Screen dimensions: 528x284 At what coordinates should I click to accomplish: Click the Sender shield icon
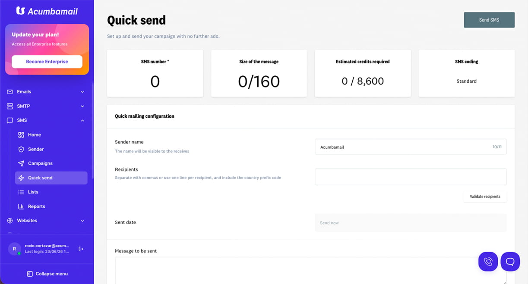click(x=21, y=149)
